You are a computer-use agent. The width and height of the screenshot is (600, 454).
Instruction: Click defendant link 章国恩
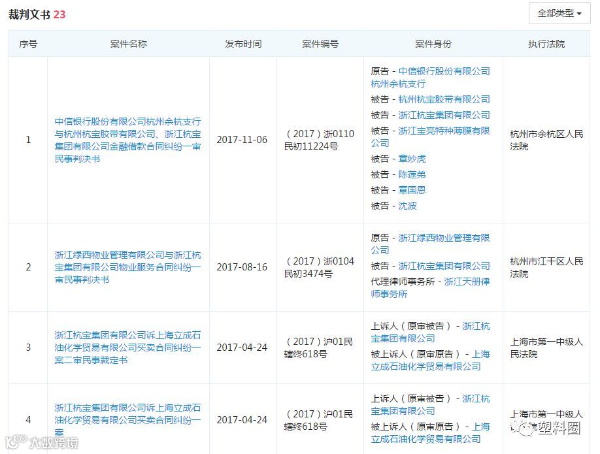412,190
